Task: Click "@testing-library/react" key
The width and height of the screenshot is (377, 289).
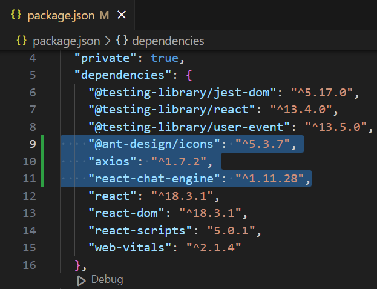Action: coord(172,110)
